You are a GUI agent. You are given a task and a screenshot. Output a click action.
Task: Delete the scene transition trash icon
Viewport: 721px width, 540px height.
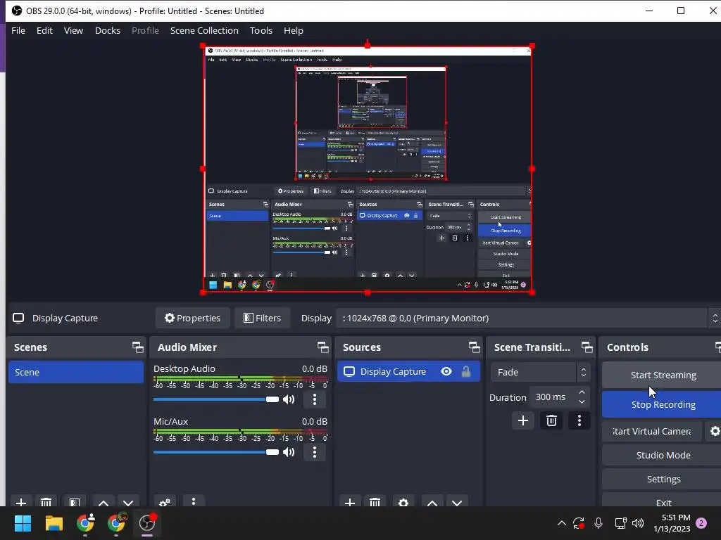pyautogui.click(x=551, y=420)
